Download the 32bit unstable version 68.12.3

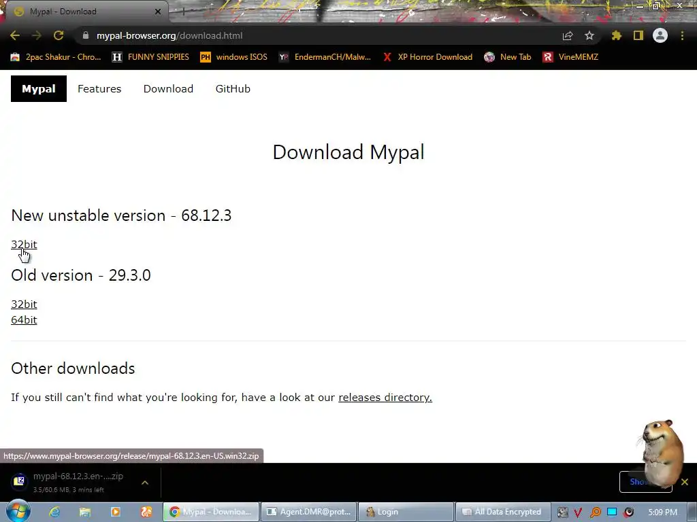[x=24, y=245]
